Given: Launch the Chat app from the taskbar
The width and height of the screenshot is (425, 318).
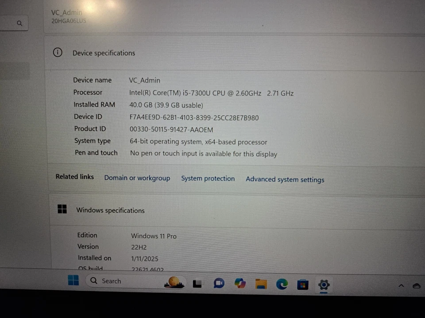Looking at the screenshot, I should 219,284.
